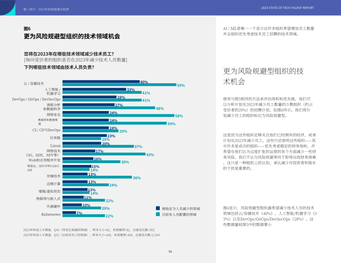Click the header text 第二部分：2023年的技能提升趋势
Viewport: 341px width, 263px height.
point(46,9)
